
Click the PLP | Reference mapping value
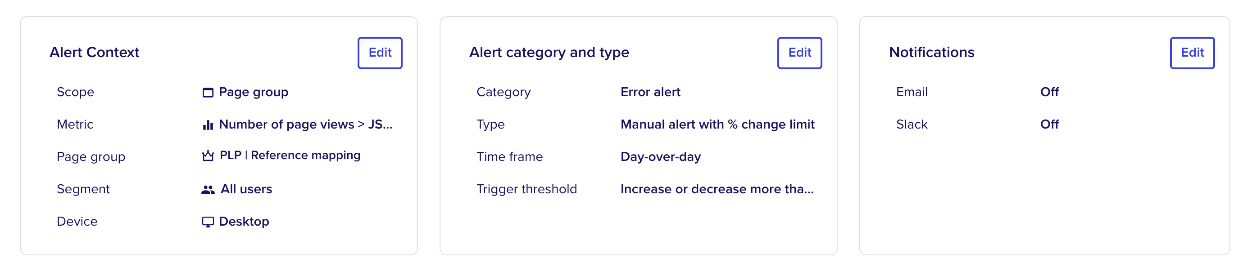click(290, 155)
